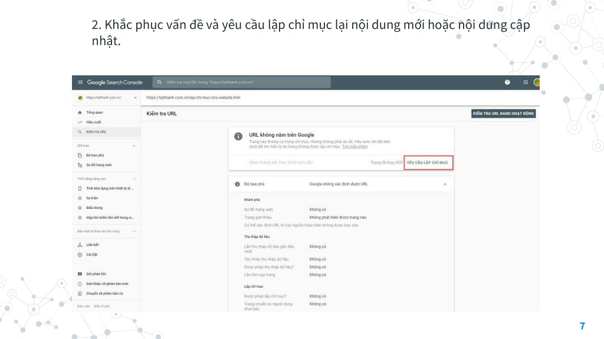Expand Bảo mật và thao tác thủ công section

(134, 231)
